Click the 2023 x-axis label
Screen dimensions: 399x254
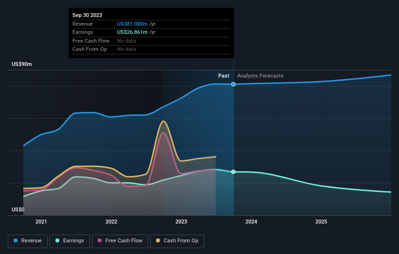tap(181, 222)
